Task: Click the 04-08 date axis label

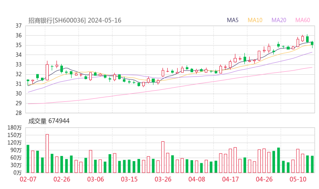Action: [197, 179]
